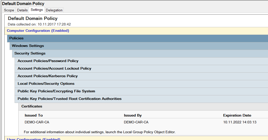The width and height of the screenshot is (268, 140).
Task: Switch to the Scope tab
Action: [x=9, y=10]
